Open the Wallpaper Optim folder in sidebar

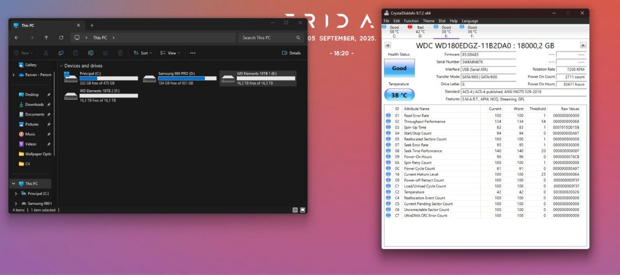(x=35, y=154)
